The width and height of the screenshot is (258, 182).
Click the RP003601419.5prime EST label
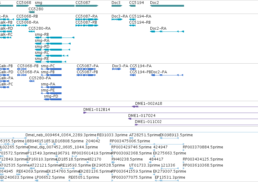click(92, 153)
